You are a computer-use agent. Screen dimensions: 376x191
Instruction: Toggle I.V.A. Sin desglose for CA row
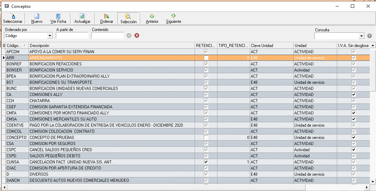point(354,94)
